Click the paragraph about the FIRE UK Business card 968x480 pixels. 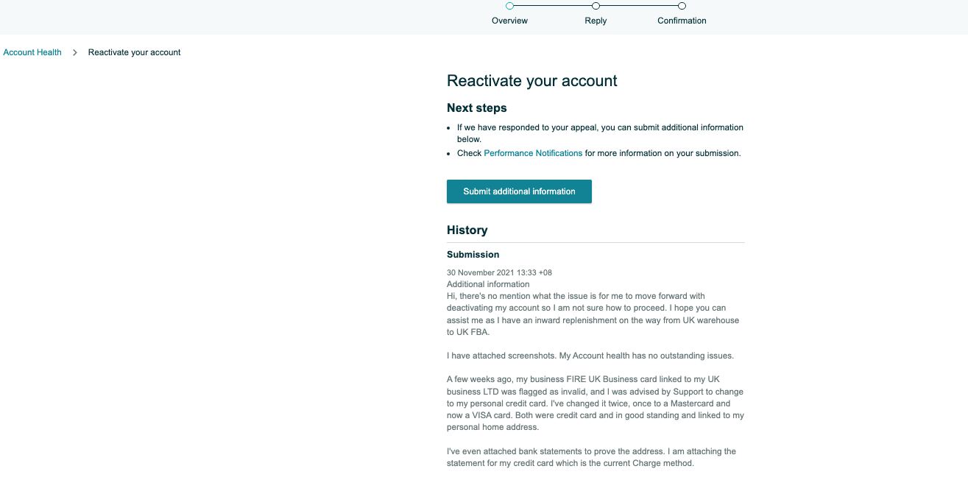point(595,403)
